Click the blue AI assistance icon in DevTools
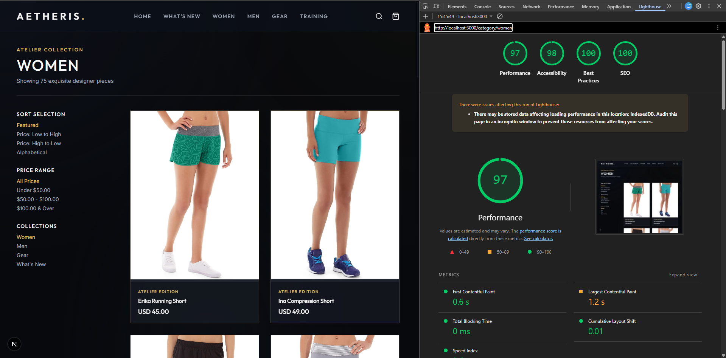The height and width of the screenshot is (358, 726). point(689,6)
